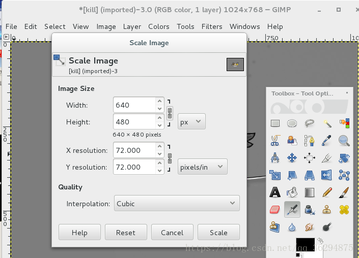Select the Heal bandage tool

click(344, 210)
